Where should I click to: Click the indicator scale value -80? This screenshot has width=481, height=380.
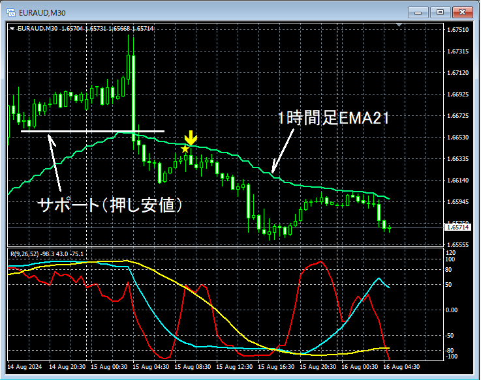[x=450, y=350]
